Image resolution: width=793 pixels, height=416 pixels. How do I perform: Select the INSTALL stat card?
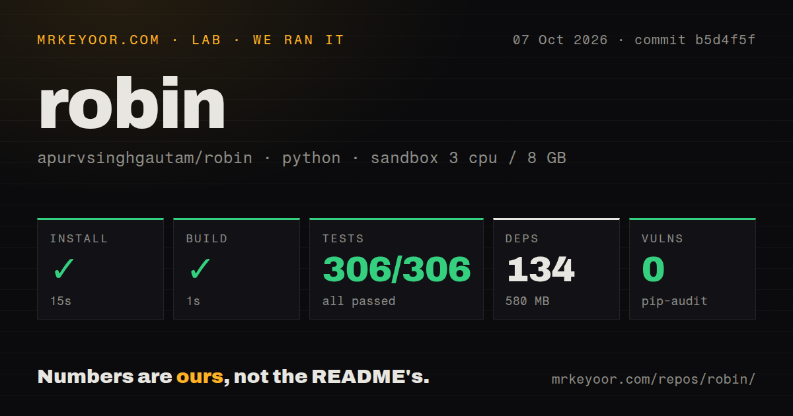(100, 269)
